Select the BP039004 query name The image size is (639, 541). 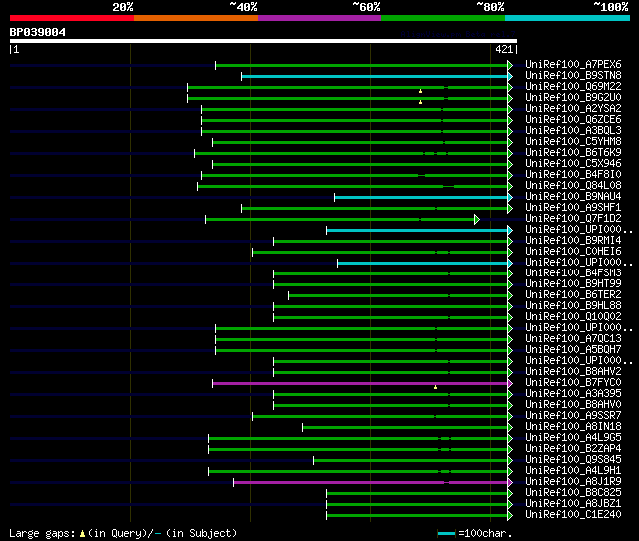pyautogui.click(x=38, y=32)
